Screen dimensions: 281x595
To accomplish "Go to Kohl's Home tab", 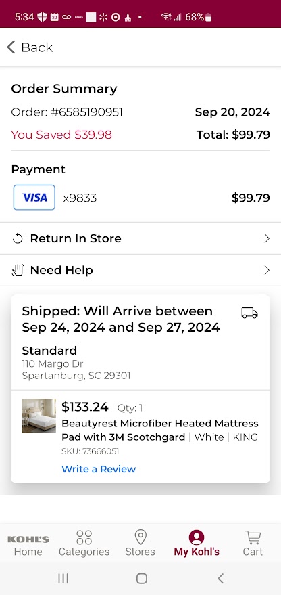I will pos(28,546).
